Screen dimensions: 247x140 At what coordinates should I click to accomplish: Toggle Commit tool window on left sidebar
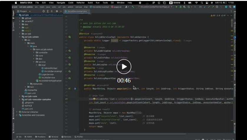click(13, 26)
